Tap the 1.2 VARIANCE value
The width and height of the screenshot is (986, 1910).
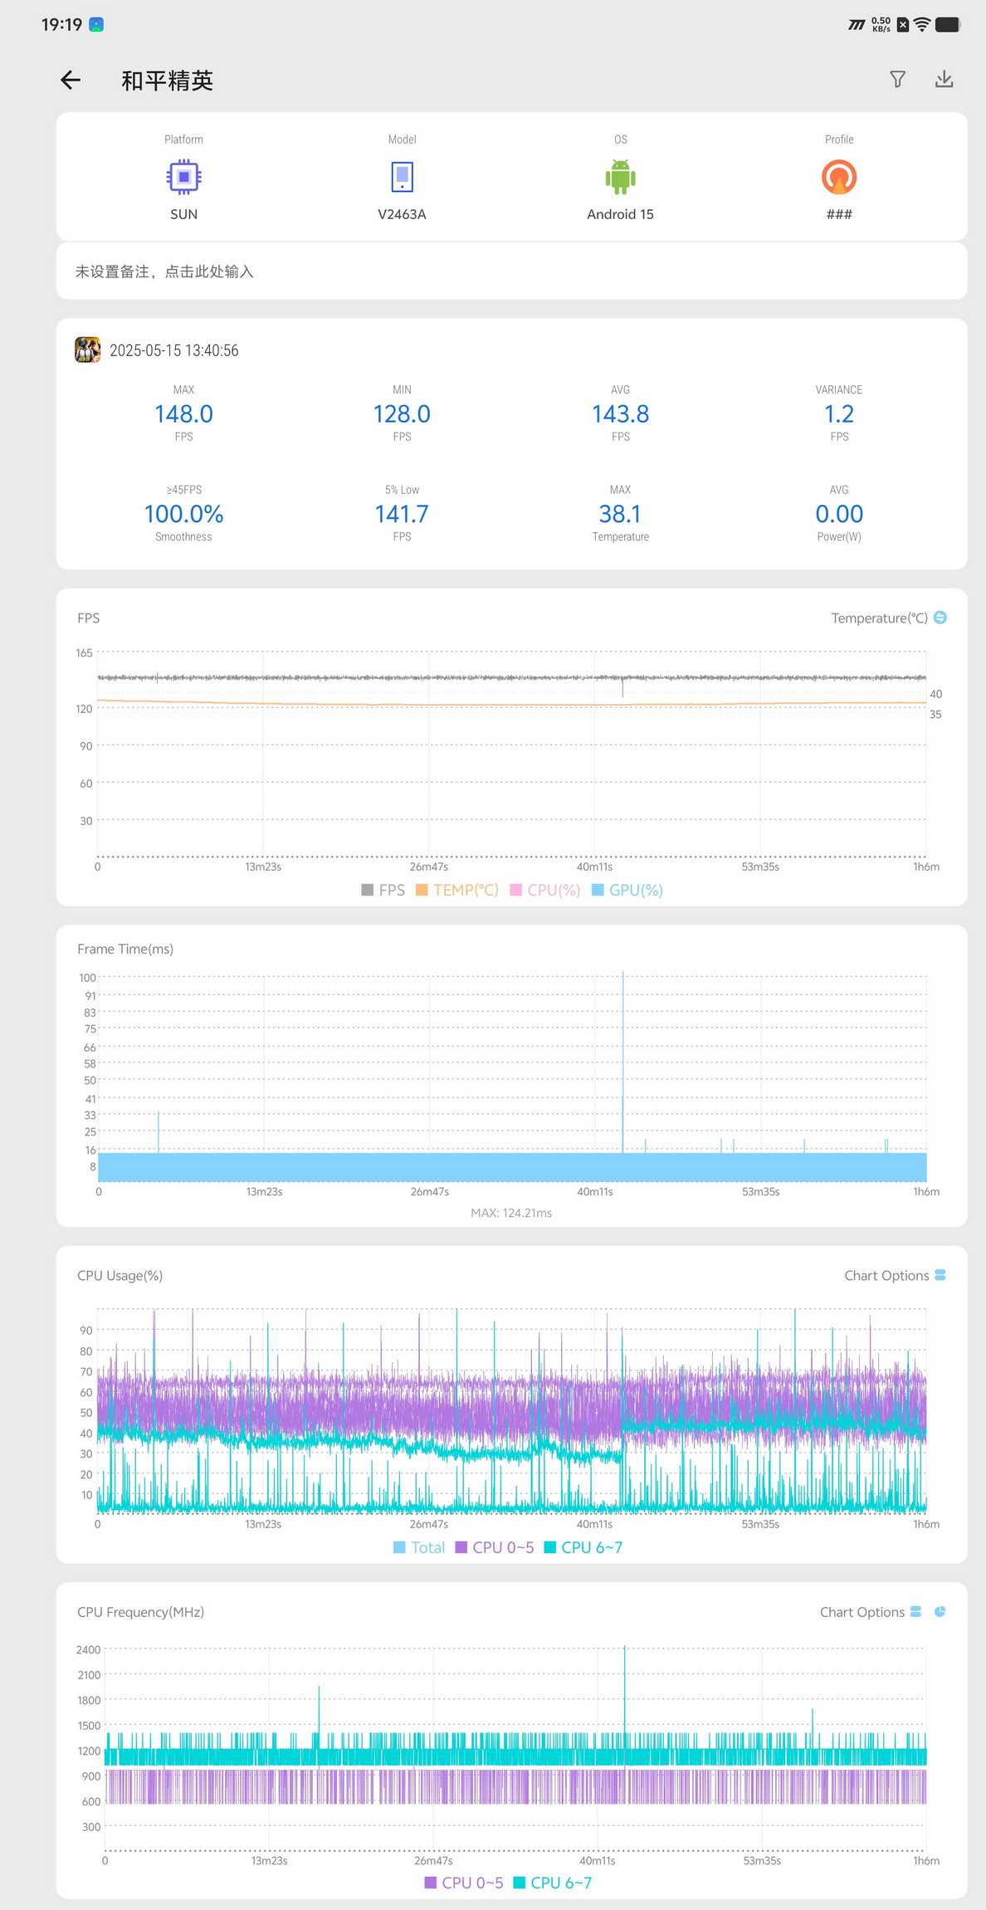tap(839, 413)
